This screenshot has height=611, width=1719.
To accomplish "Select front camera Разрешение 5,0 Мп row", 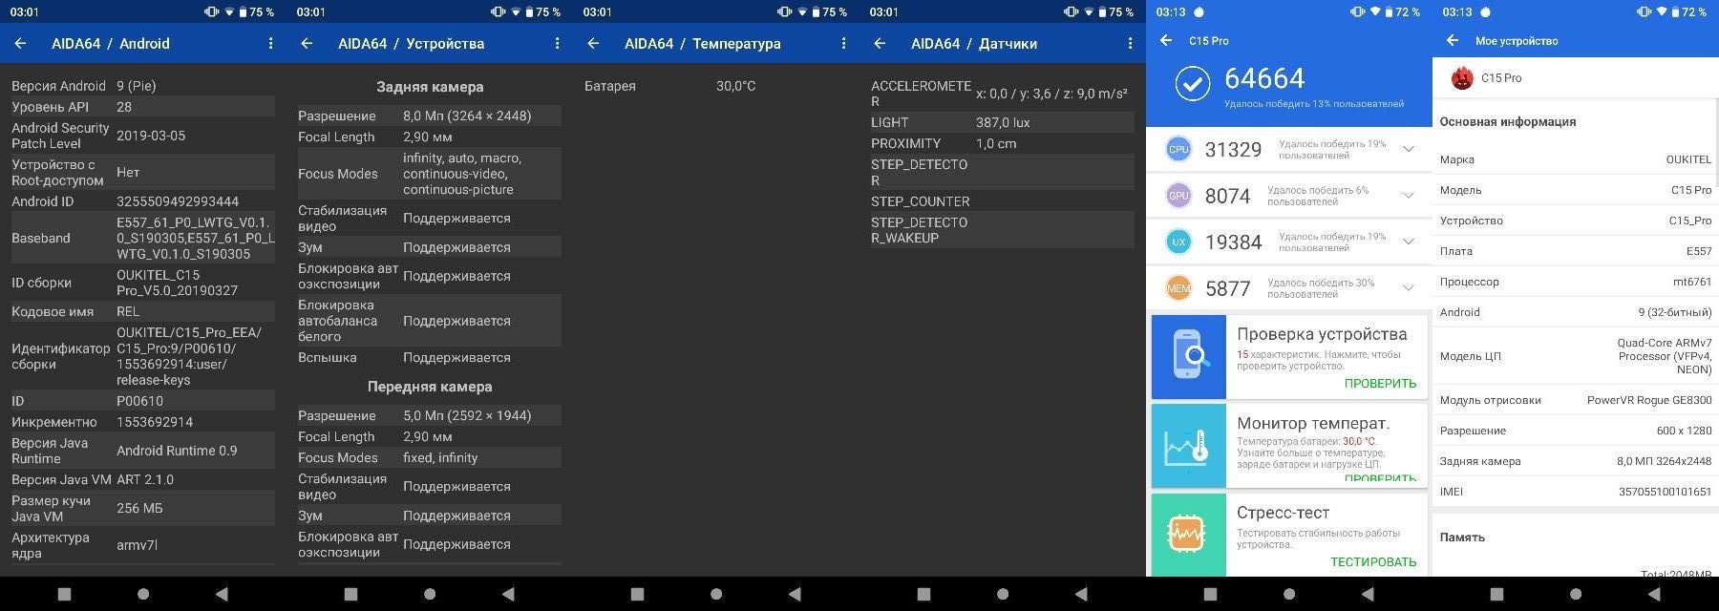I will click(x=430, y=415).
